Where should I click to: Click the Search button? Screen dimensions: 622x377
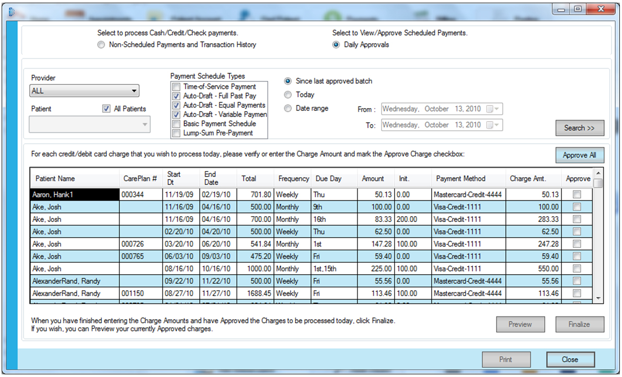point(579,128)
